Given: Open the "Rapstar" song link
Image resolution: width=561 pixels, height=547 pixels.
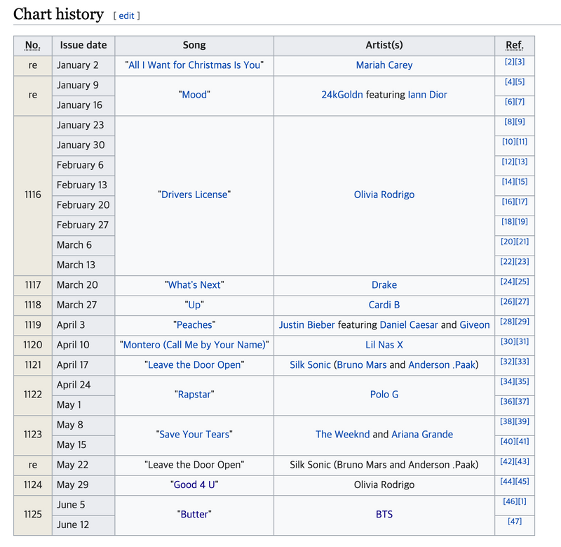Looking at the screenshot, I should (194, 395).
